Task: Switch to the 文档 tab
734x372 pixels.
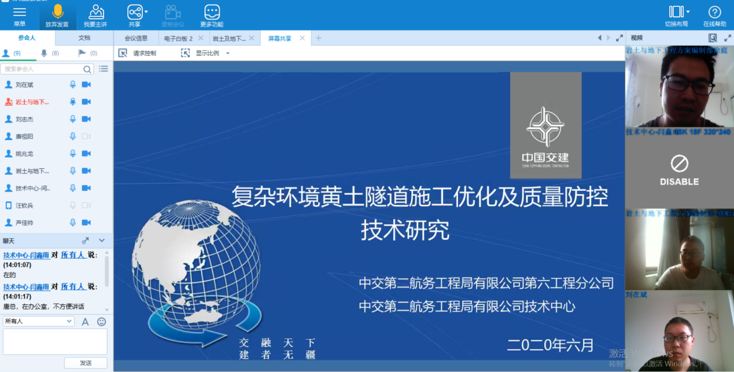Action: pyautogui.click(x=84, y=38)
